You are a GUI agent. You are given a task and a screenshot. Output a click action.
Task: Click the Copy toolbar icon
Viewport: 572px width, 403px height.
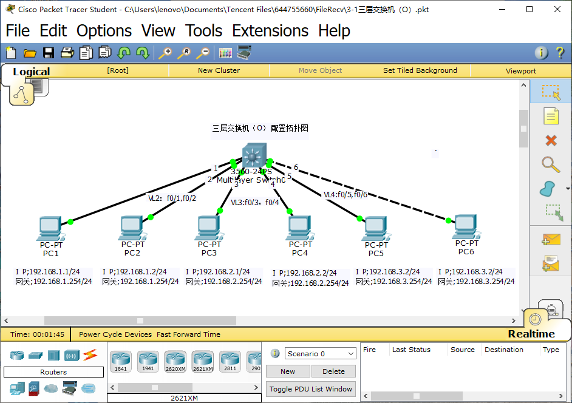tap(86, 53)
